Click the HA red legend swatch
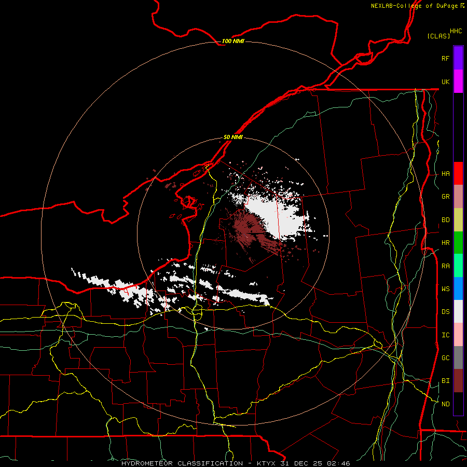467x467 pixels. pyautogui.click(x=458, y=173)
